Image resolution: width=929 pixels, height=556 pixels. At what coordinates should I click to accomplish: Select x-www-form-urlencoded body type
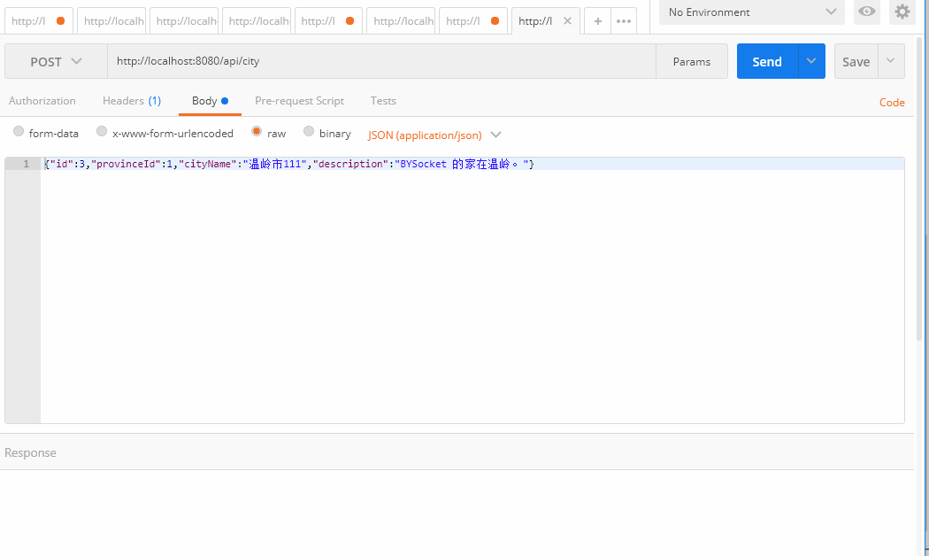coord(102,131)
